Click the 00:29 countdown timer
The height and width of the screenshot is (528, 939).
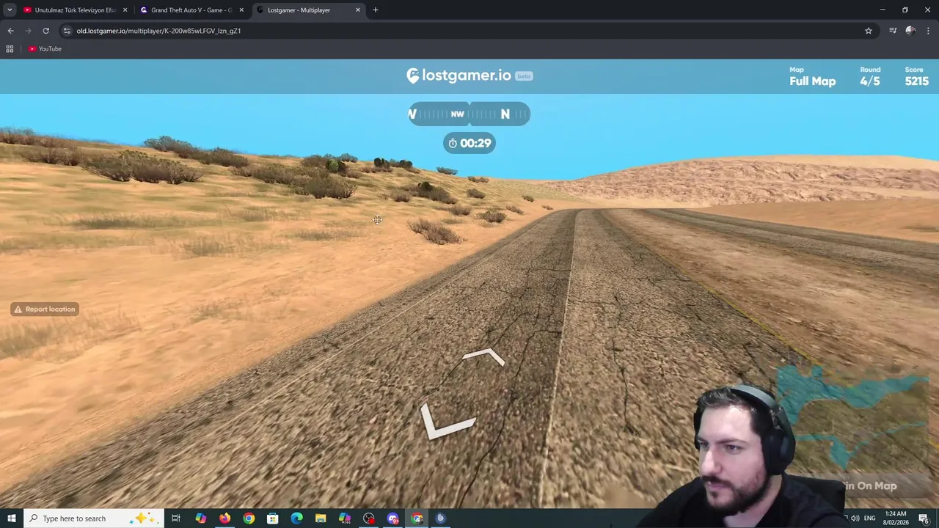469,143
